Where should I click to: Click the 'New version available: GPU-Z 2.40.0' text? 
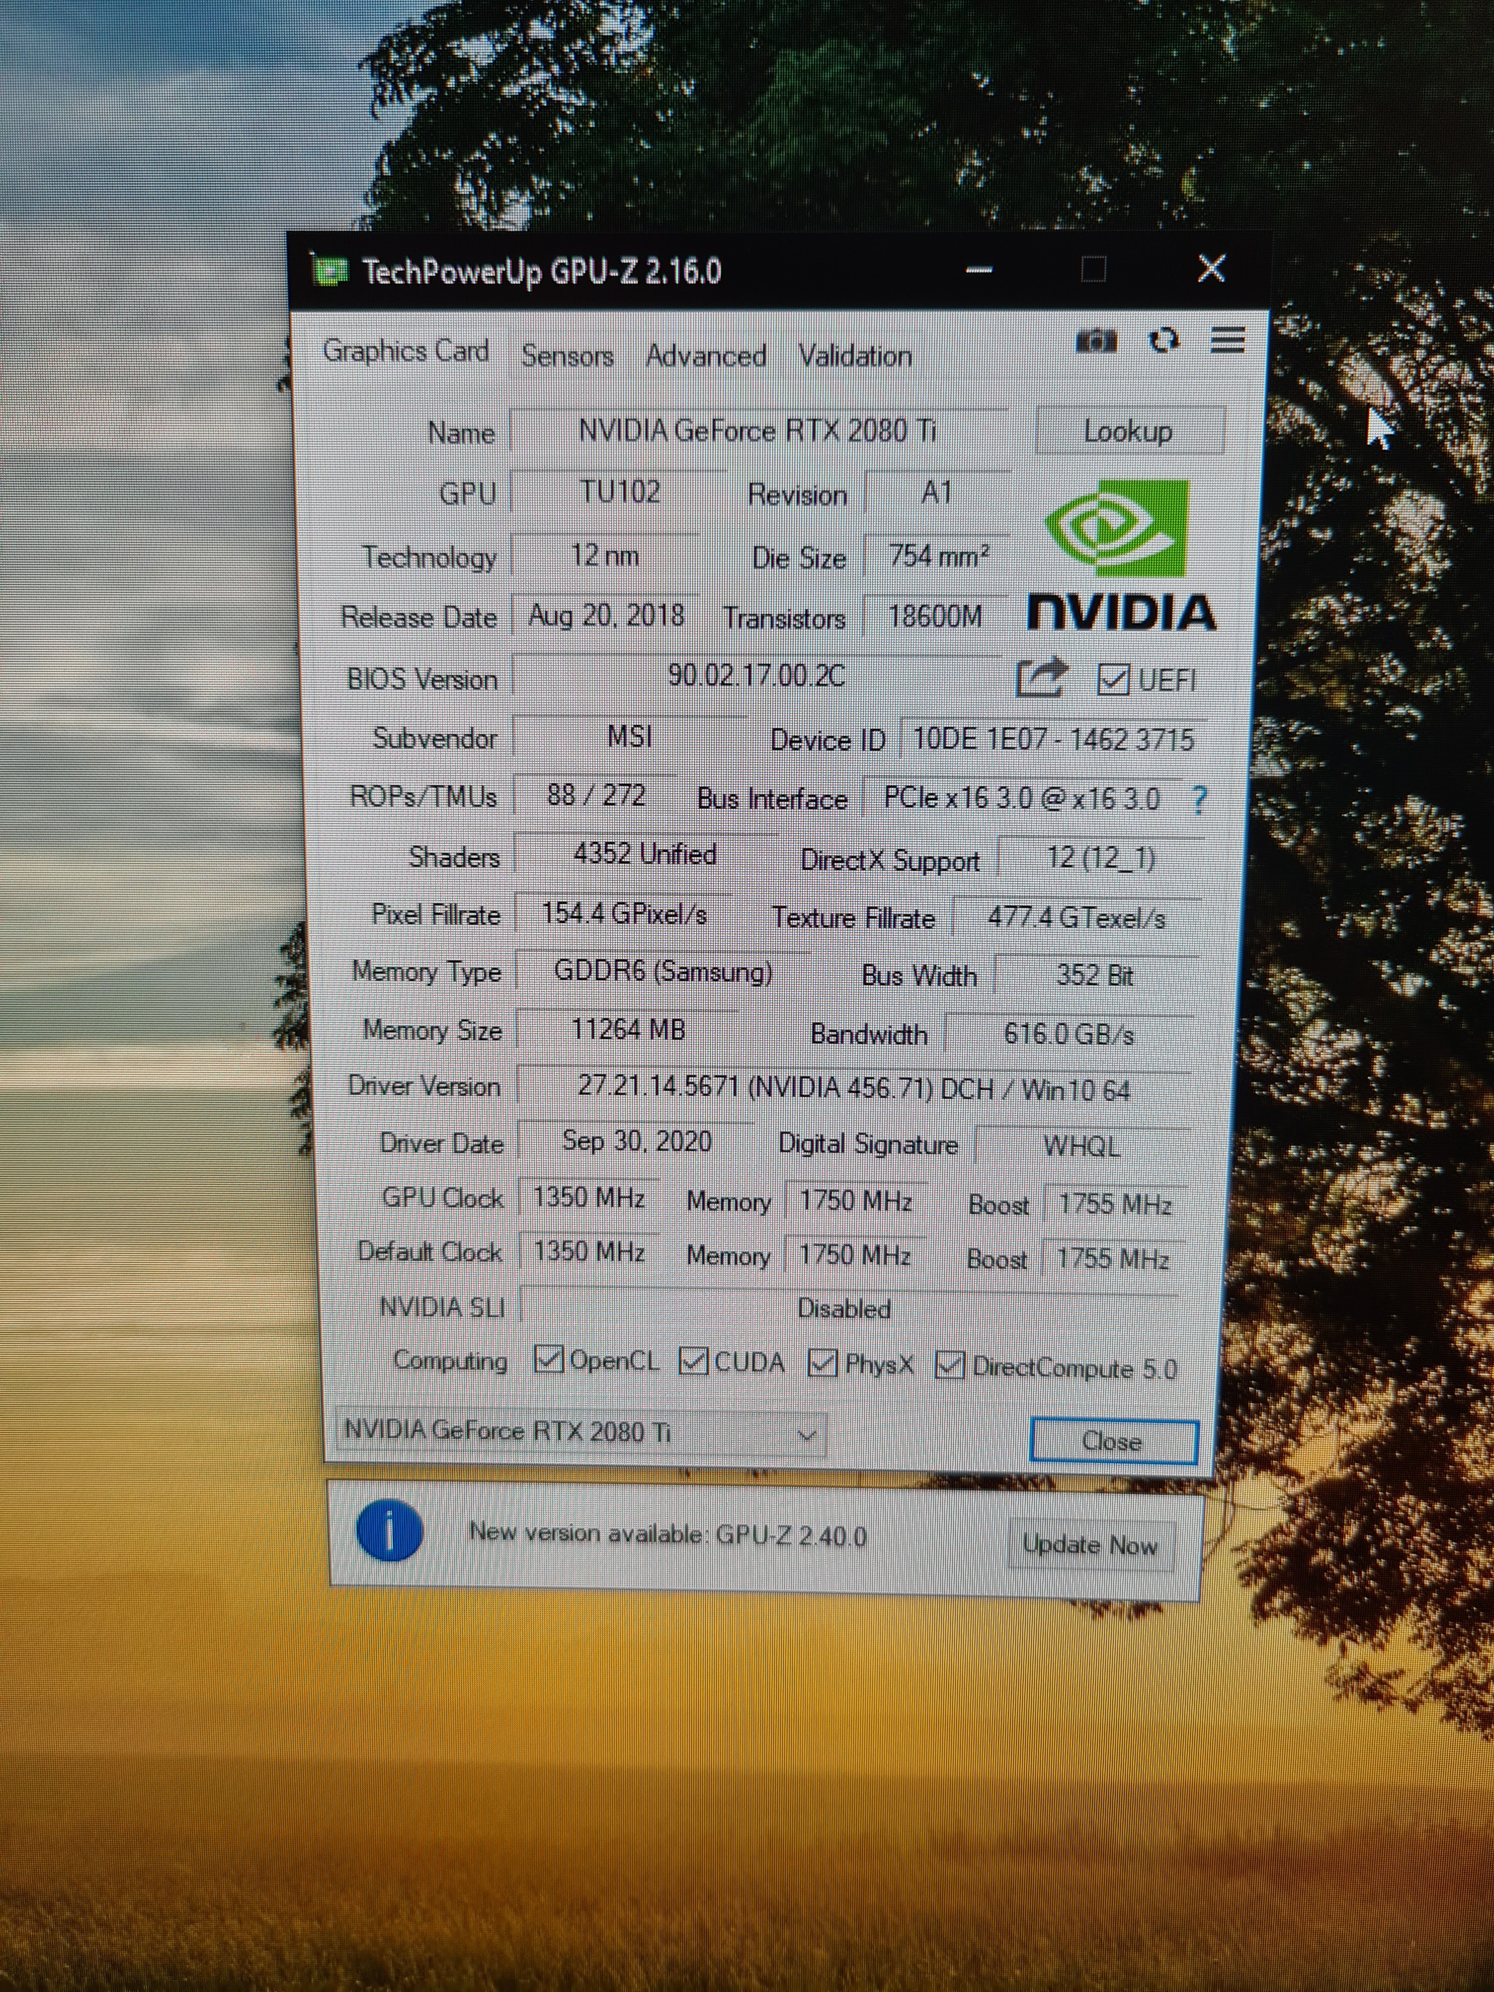coord(667,1534)
